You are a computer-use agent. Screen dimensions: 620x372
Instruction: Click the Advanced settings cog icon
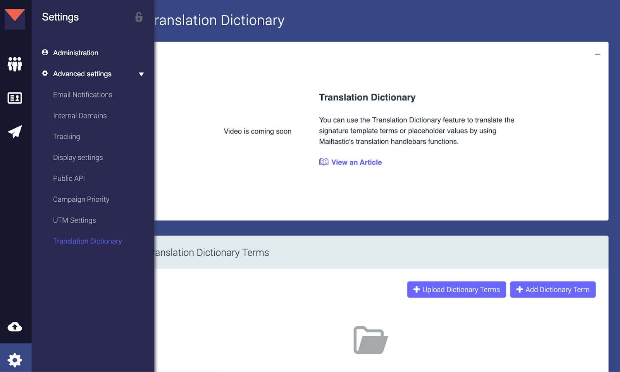[x=45, y=73]
